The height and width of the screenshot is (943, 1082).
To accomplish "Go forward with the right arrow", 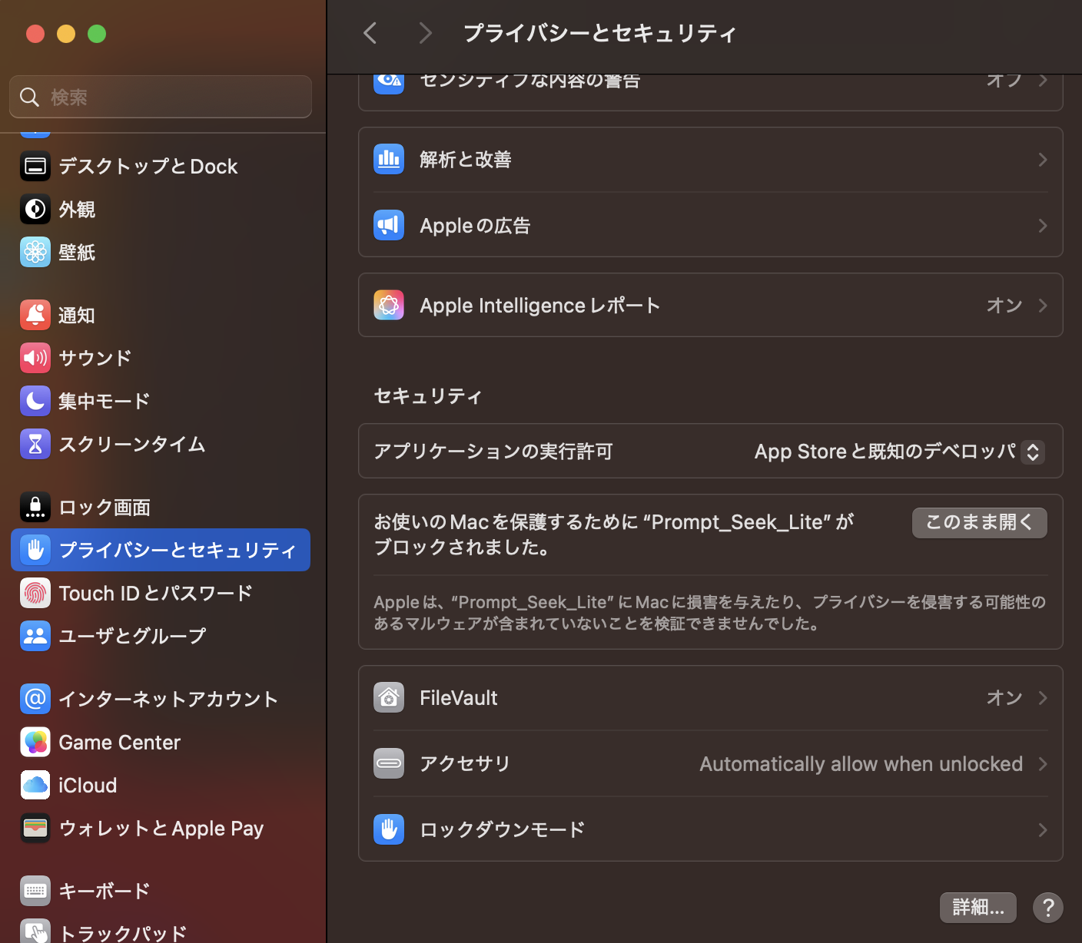I will tap(425, 33).
